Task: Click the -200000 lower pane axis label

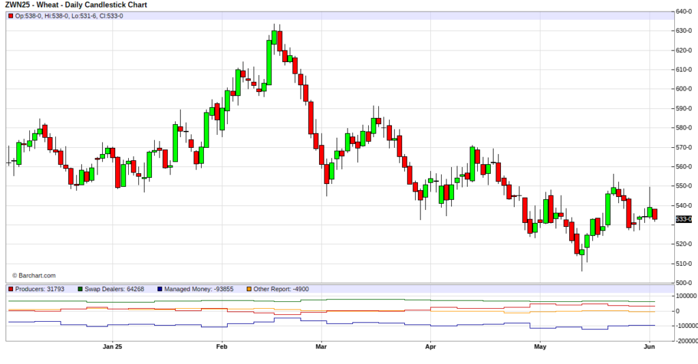Action: [685, 340]
